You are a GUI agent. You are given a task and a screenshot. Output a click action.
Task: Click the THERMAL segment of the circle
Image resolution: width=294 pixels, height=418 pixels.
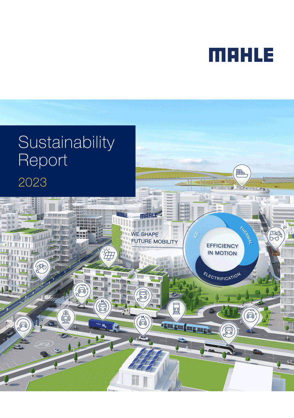[x=245, y=235]
